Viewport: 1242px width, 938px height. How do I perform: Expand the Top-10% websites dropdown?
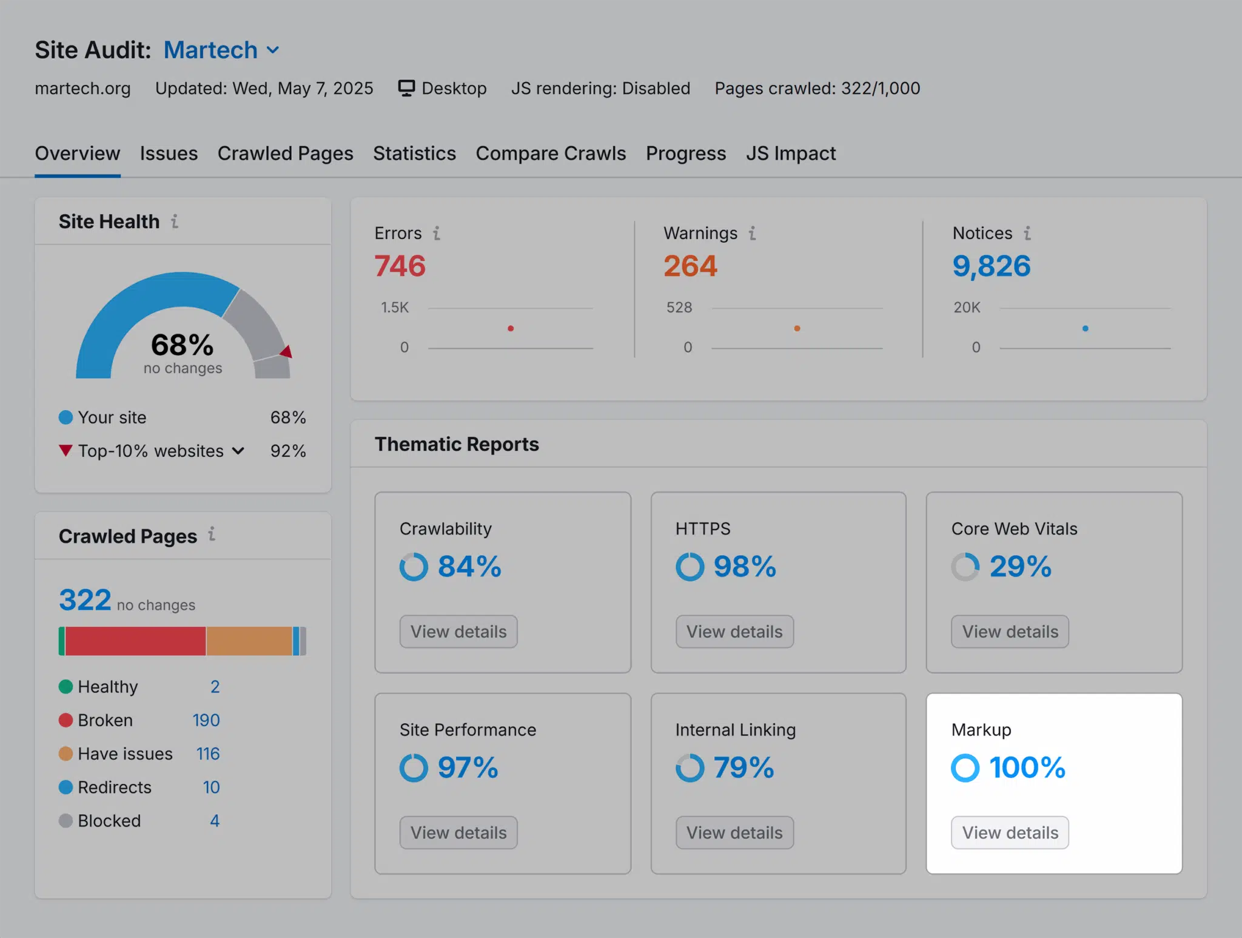click(238, 451)
